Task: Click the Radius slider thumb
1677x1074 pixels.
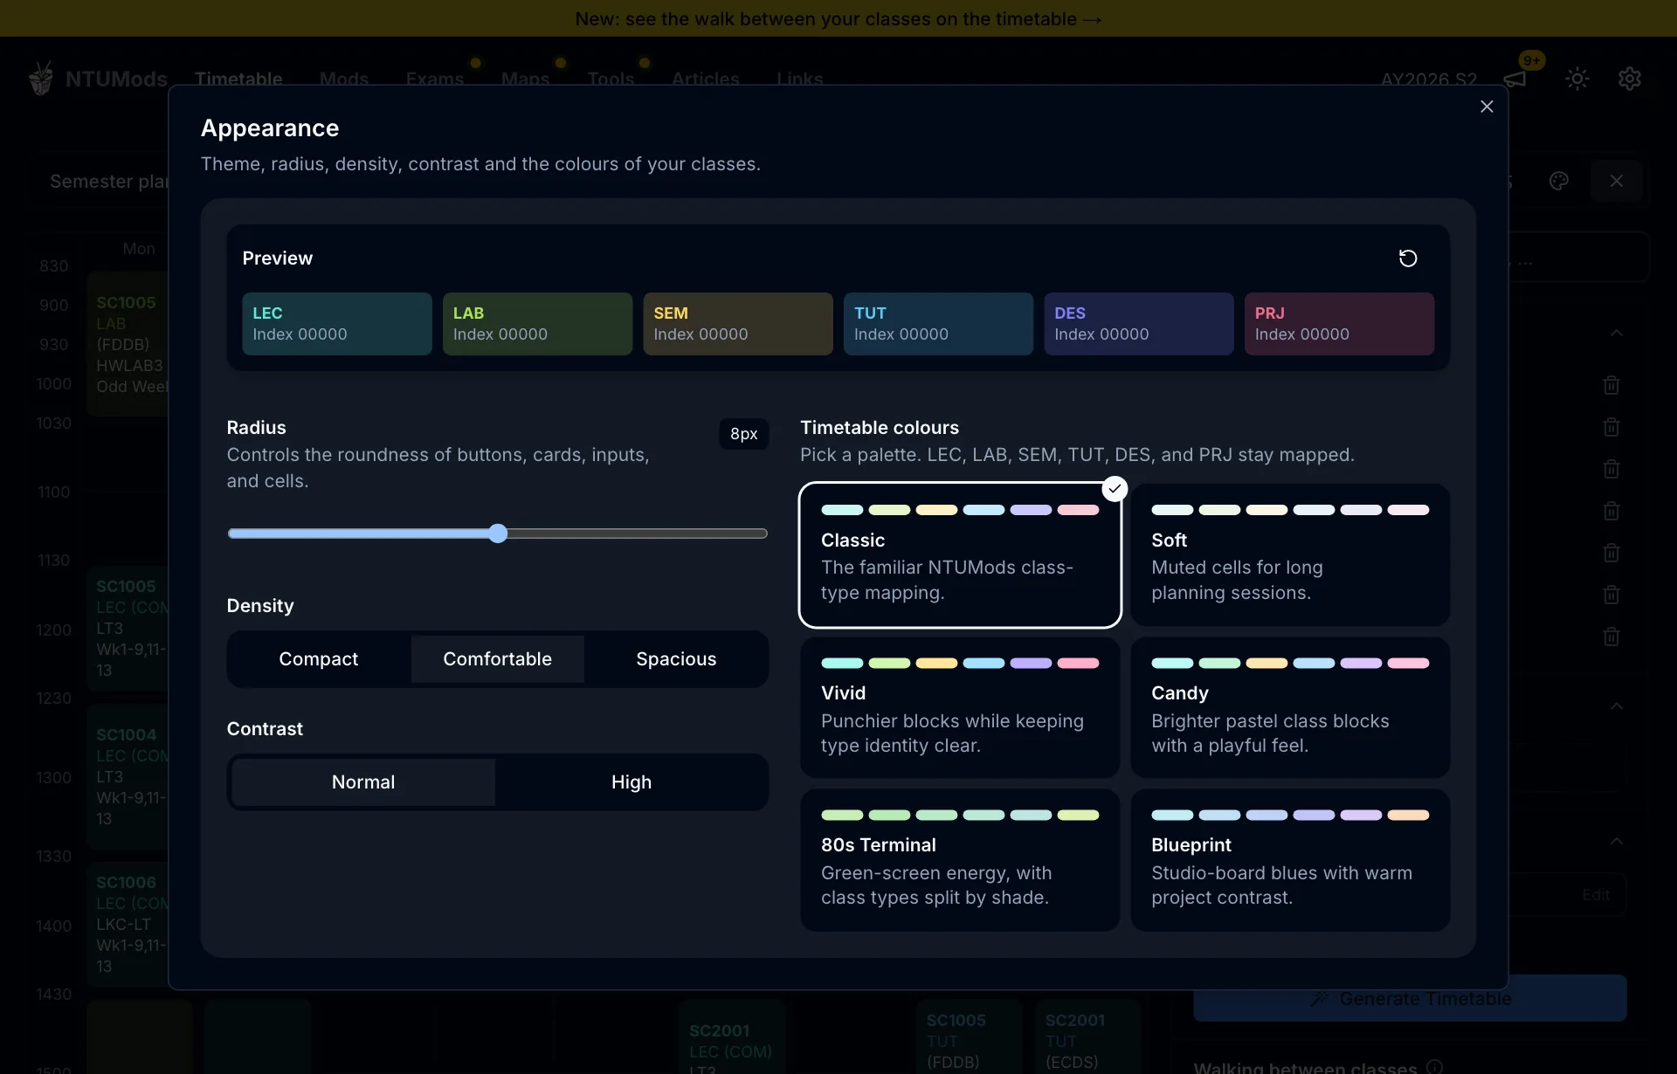Action: pos(498,534)
